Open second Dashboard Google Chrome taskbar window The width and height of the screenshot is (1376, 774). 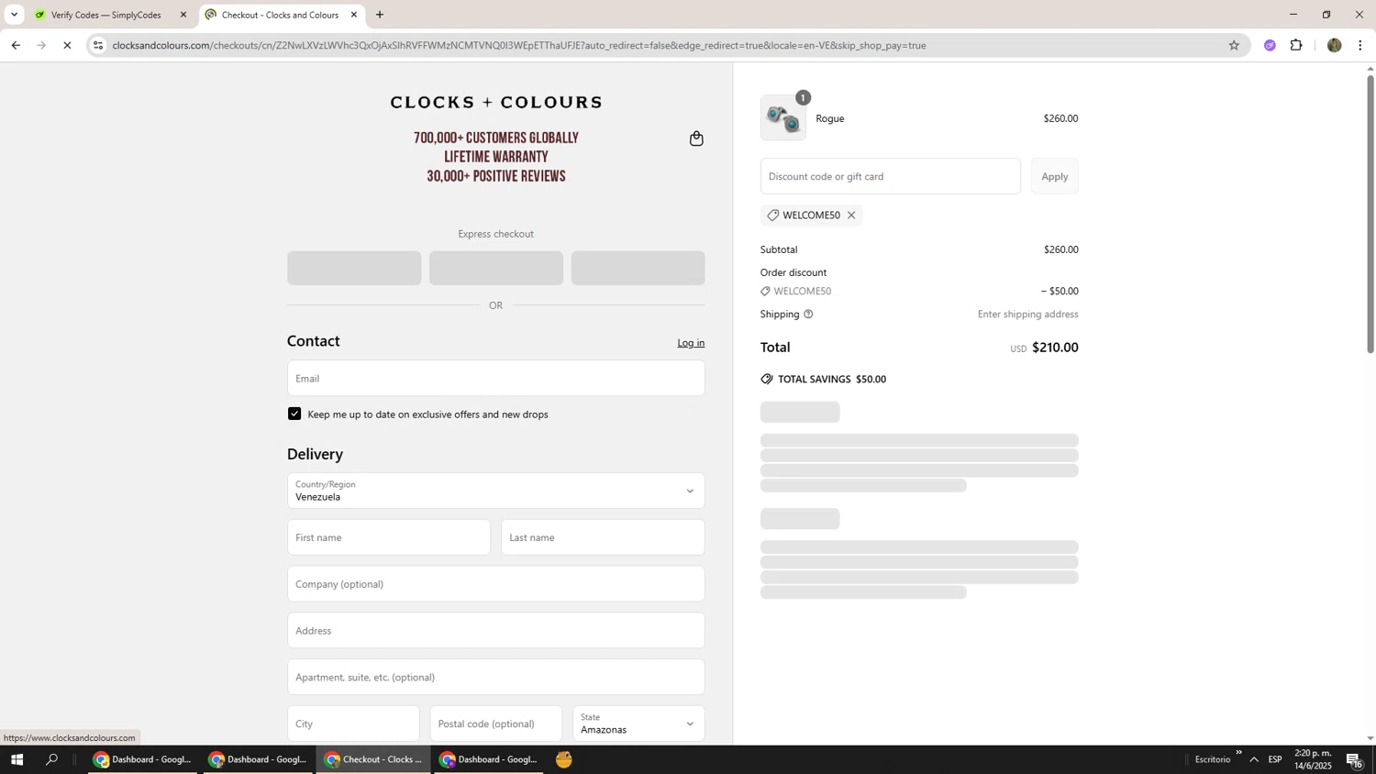259,759
